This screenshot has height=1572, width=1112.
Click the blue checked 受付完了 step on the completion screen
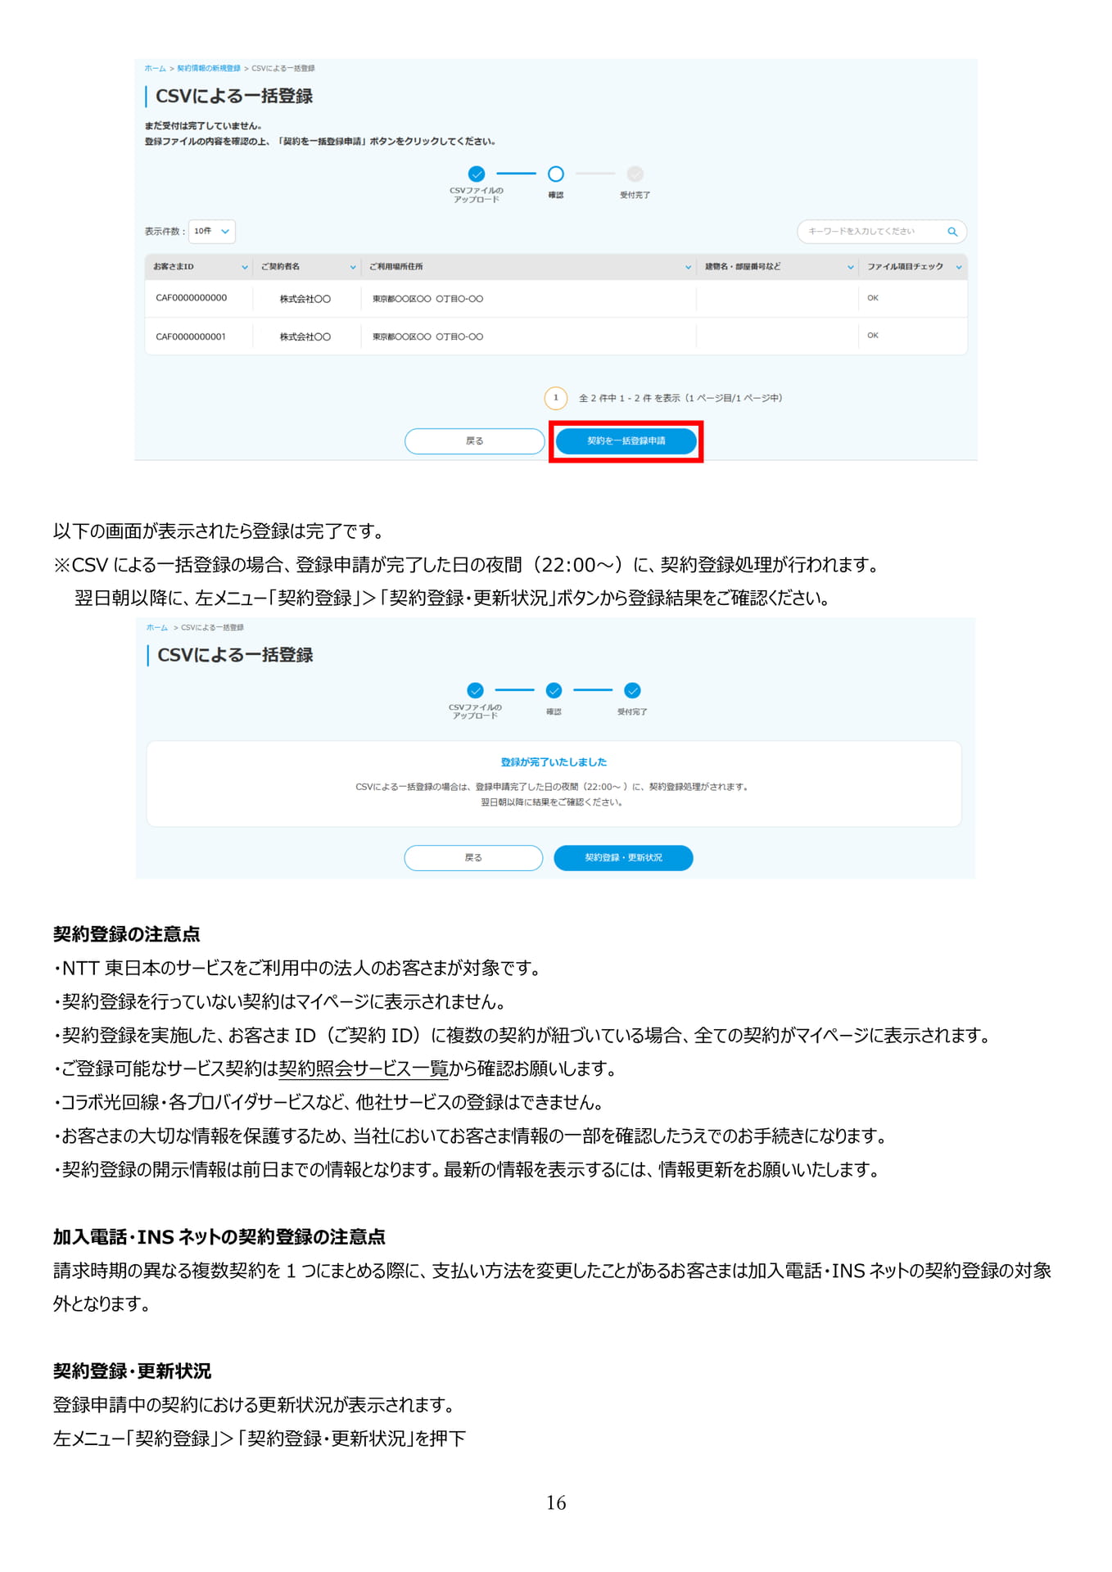click(x=633, y=690)
